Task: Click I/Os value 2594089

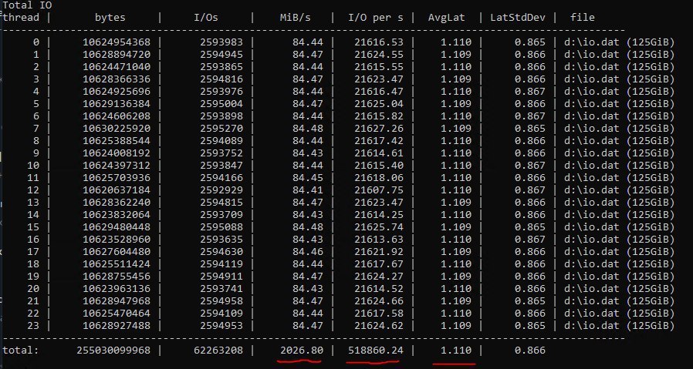Action: (221, 141)
